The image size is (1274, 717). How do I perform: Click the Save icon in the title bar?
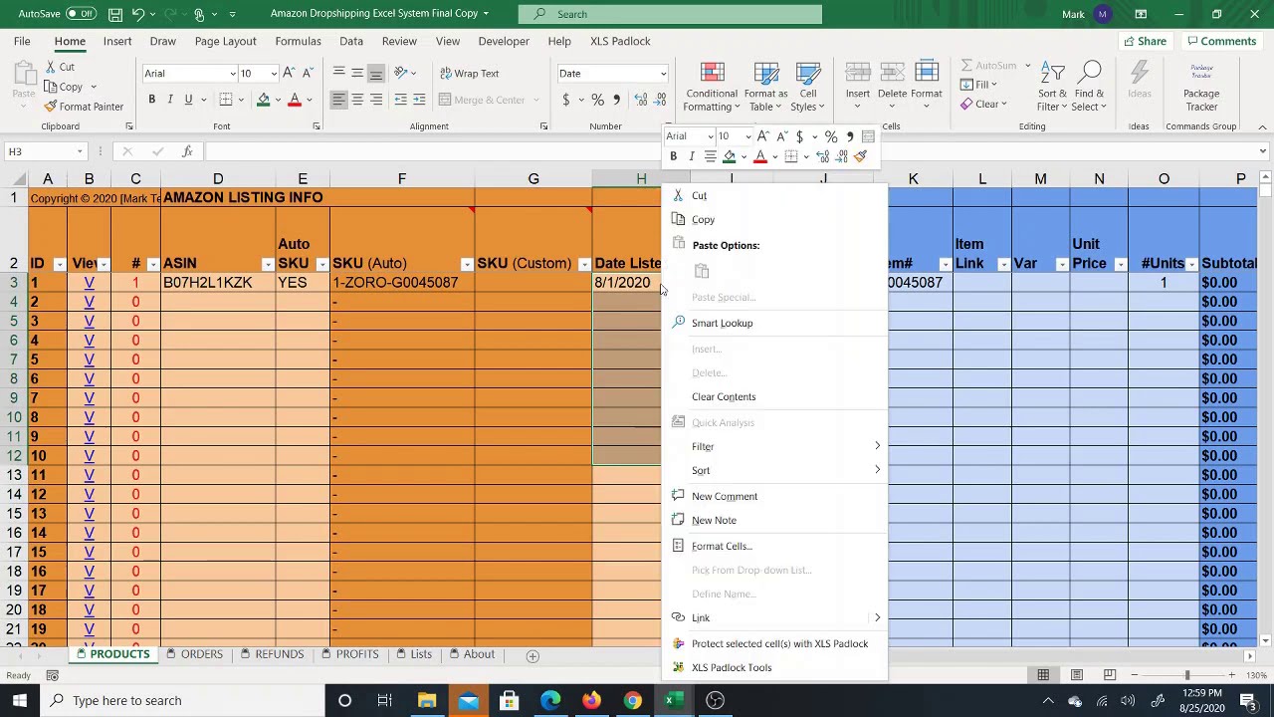(115, 14)
